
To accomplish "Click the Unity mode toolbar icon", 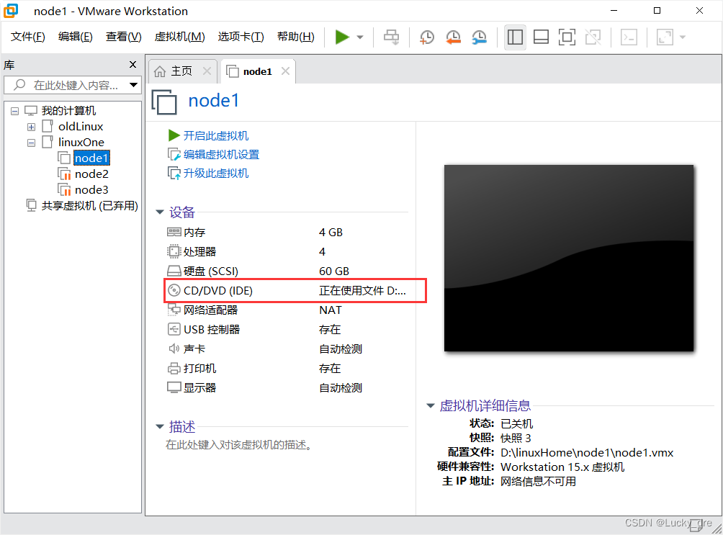I will click(x=593, y=37).
